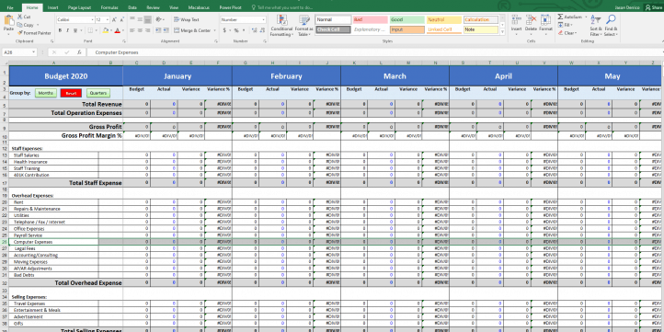Toggle Bottom Align in ribbon
This screenshot has width=664, height=332.
147,19
